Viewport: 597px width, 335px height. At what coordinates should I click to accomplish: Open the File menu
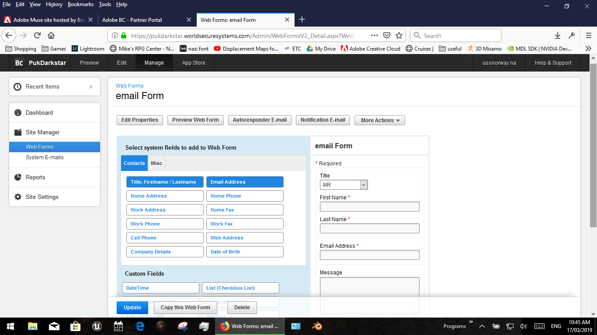click(7, 4)
